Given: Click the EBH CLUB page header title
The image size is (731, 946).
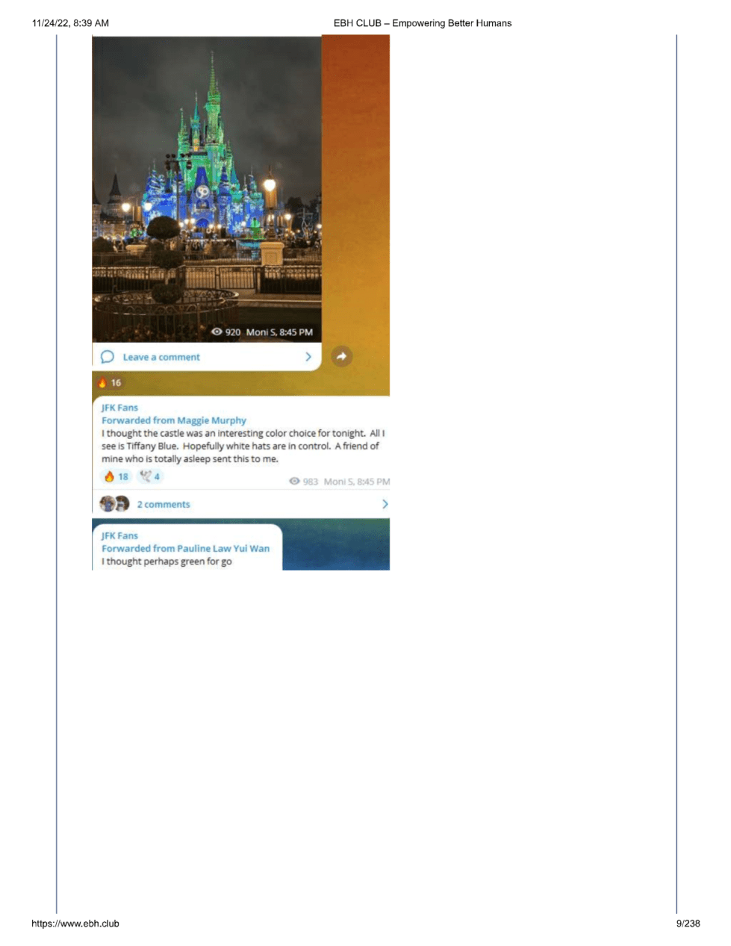Looking at the screenshot, I should 422,23.
